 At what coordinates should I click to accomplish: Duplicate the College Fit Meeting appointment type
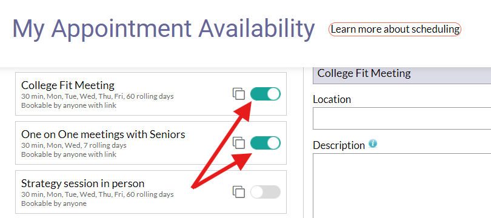[x=239, y=94]
